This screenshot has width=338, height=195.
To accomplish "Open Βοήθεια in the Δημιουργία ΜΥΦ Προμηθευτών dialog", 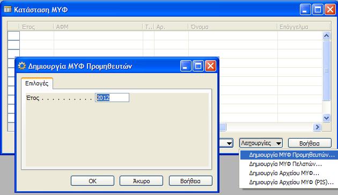I will [x=190, y=180].
